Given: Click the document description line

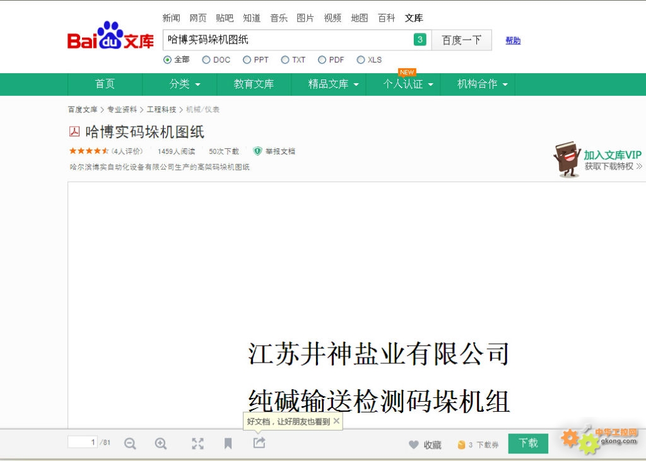Looking at the screenshot, I should pos(160,167).
